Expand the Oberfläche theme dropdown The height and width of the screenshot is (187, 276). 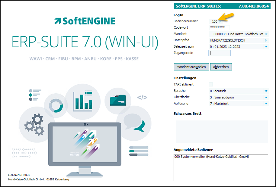click(x=266, y=97)
